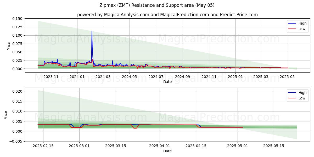Click the '2025-04-01' x-axis label in the bottom chart
The width and height of the screenshot is (314, 157).
tap(160, 146)
